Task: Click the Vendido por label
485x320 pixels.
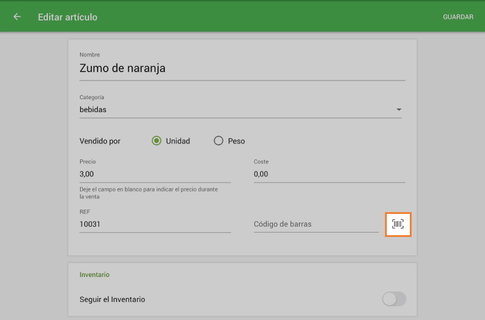Action: (x=100, y=141)
